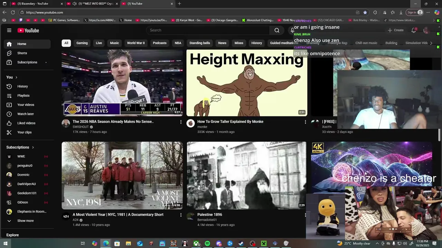Click the search magnifier button
The width and height of the screenshot is (442, 248).
(277, 30)
